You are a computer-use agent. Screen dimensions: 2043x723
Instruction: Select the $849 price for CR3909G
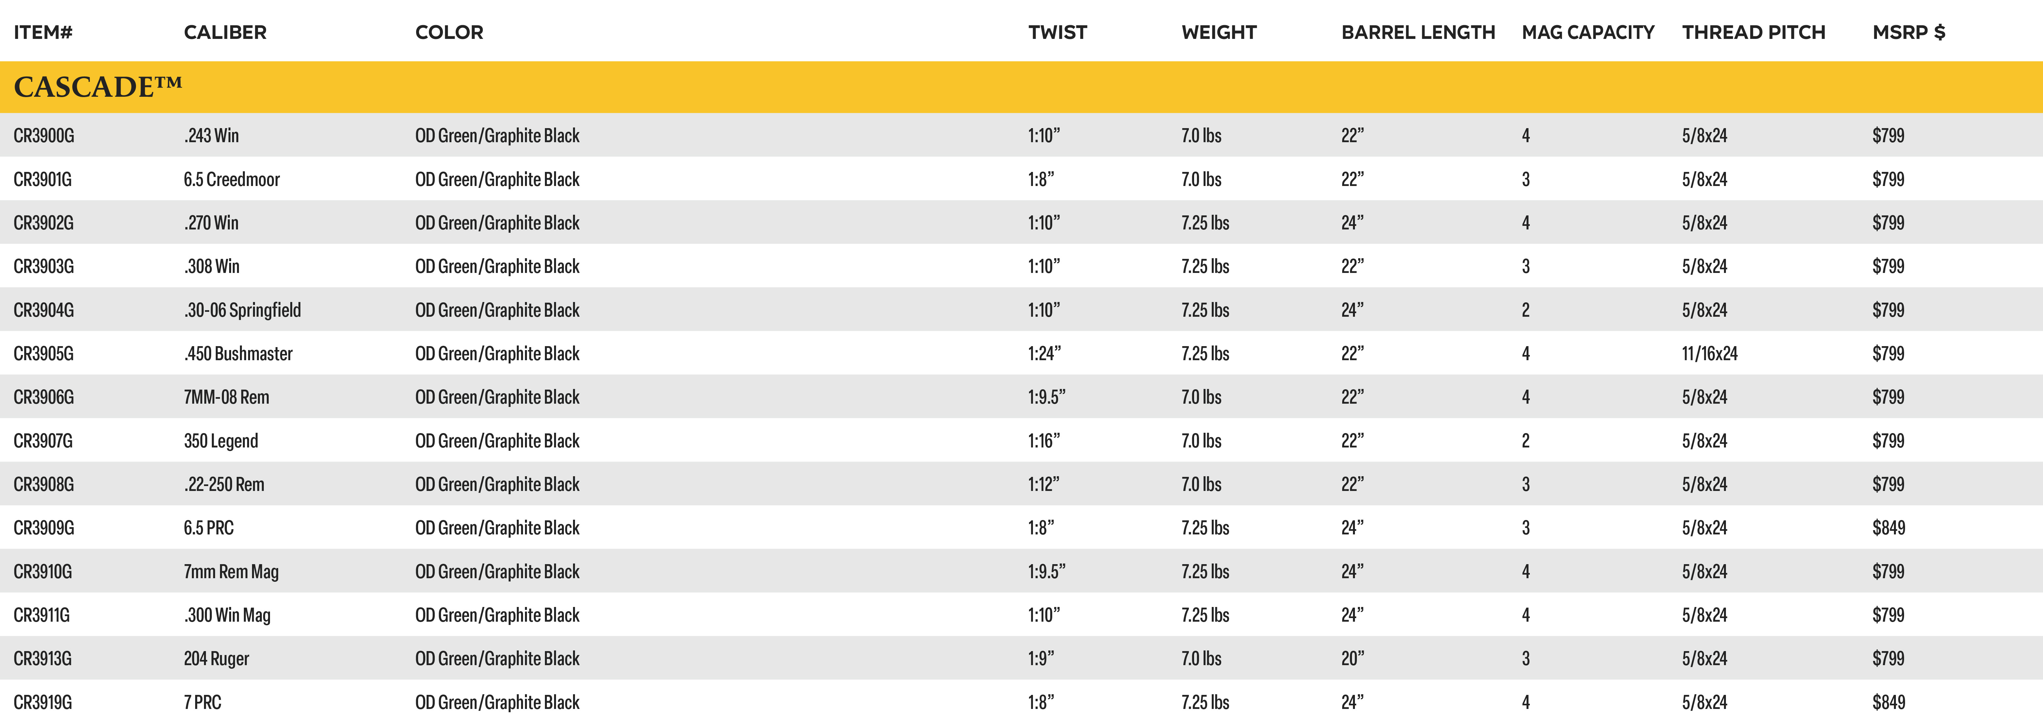1889,528
